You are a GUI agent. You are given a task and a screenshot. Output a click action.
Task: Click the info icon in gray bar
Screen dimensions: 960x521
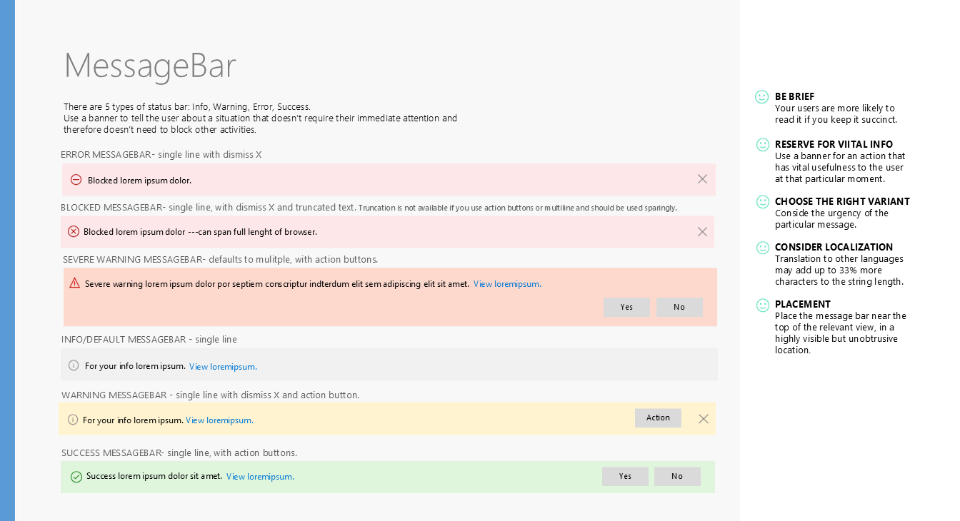74,365
